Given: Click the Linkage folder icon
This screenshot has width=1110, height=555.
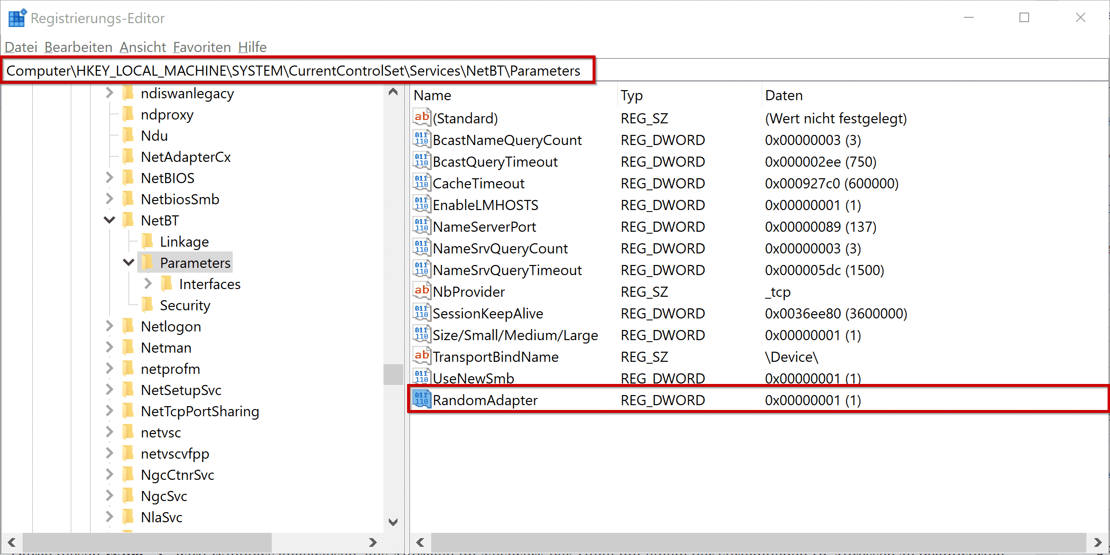Looking at the screenshot, I should (147, 241).
